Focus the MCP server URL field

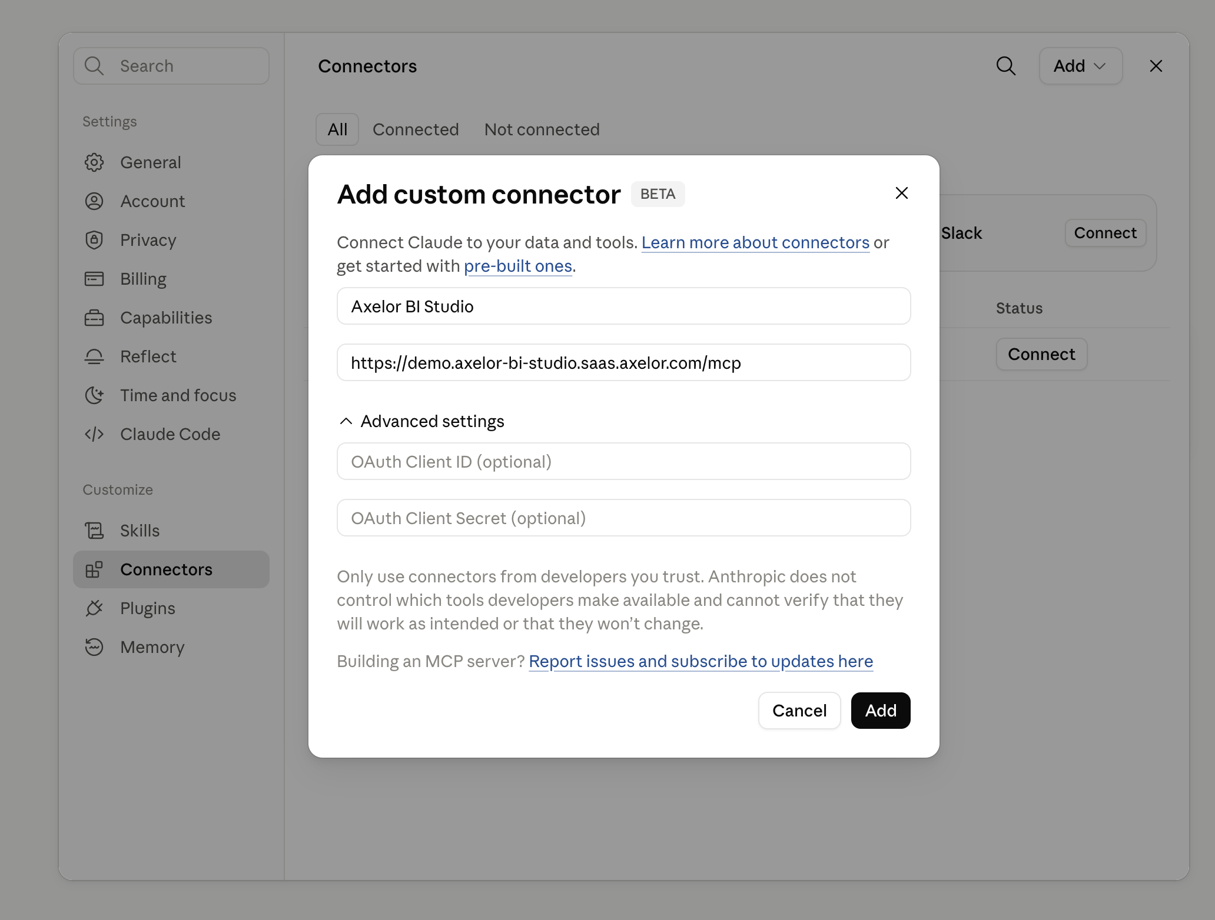[624, 362]
